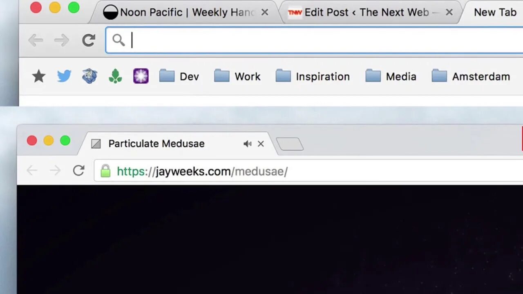Reload the page in top window

click(x=88, y=40)
